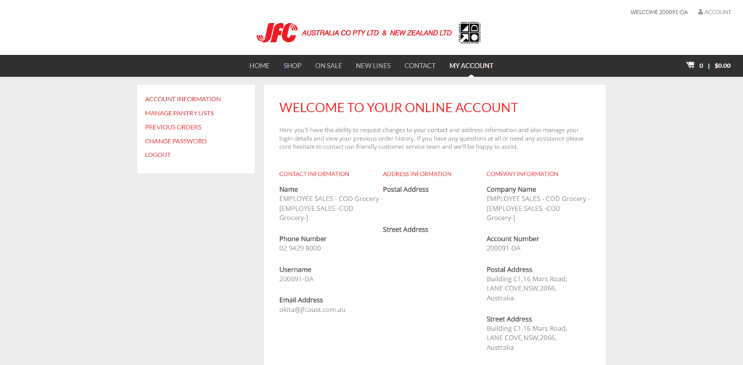The image size is (743, 365).
Task: Open MANAGE PANTRY LISTS
Action: tap(179, 113)
